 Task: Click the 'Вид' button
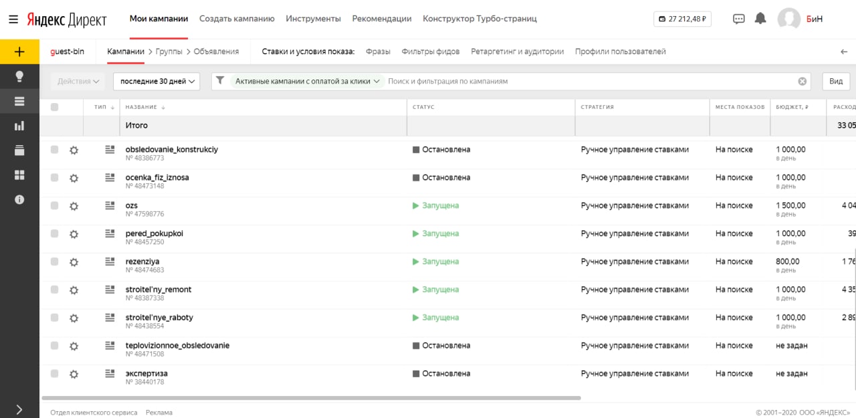pyautogui.click(x=836, y=82)
